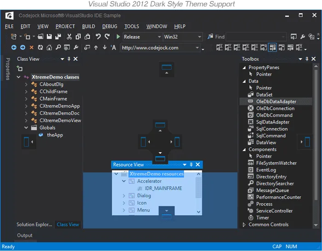Click the Refresh icon in web toolbar
The image size is (322, 251).
point(40,48)
